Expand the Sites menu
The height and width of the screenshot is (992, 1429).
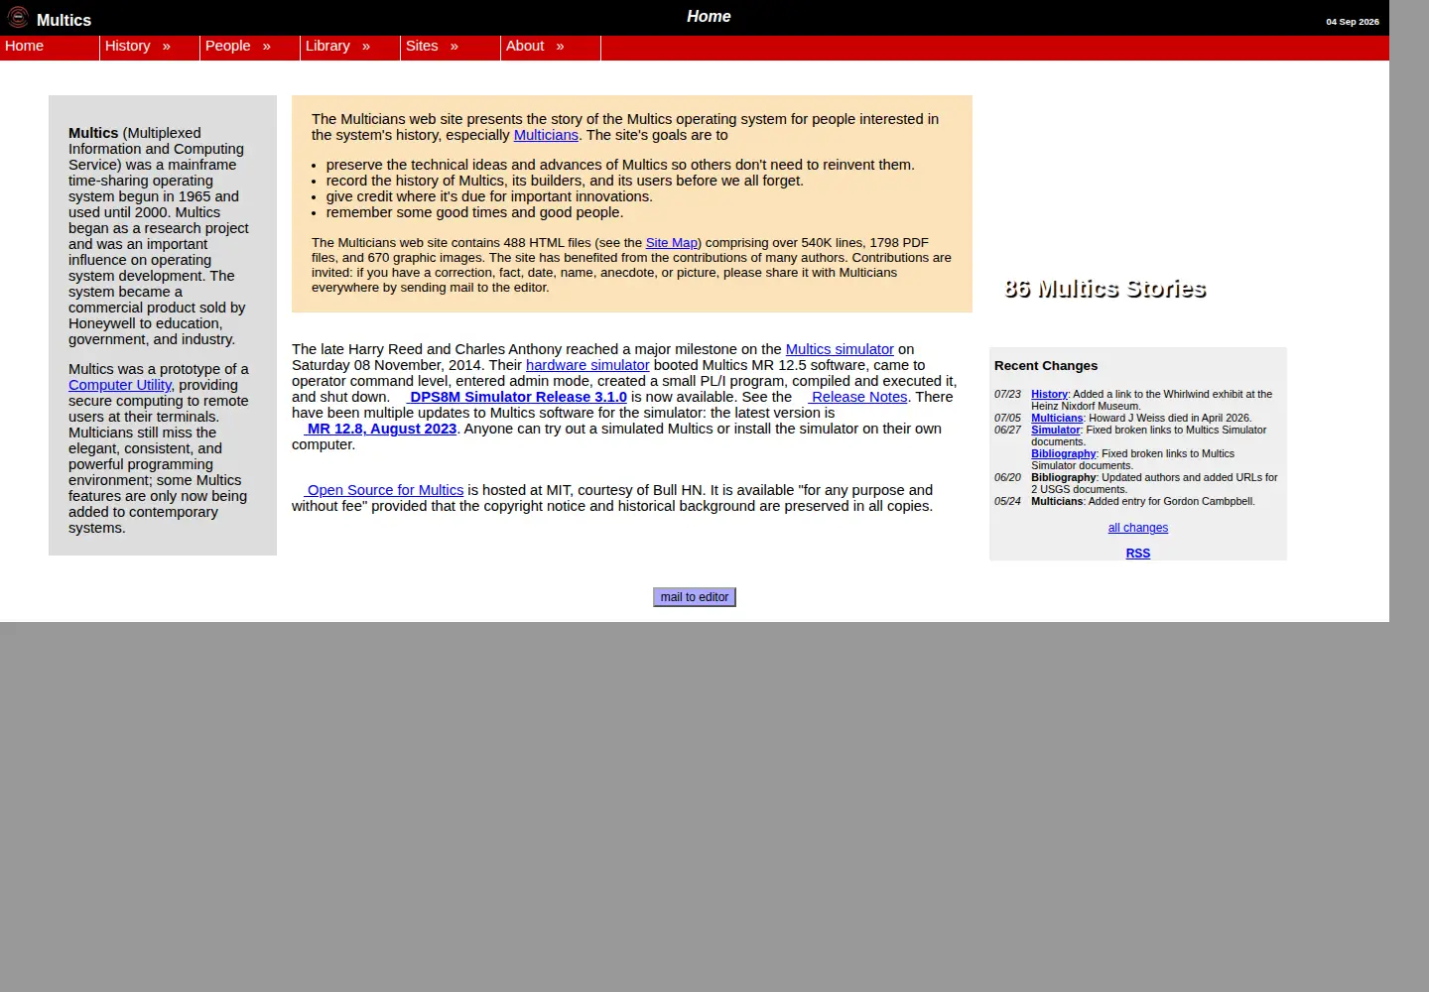click(x=451, y=47)
